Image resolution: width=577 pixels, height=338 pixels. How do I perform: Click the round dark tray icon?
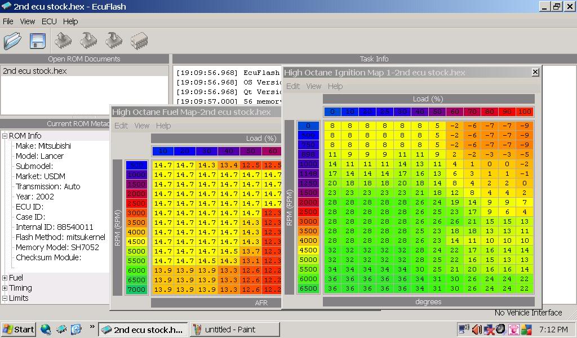(501, 328)
